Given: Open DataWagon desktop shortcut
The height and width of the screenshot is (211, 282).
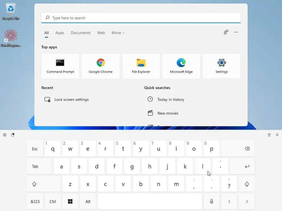Looking at the screenshot, I should click(11, 38).
